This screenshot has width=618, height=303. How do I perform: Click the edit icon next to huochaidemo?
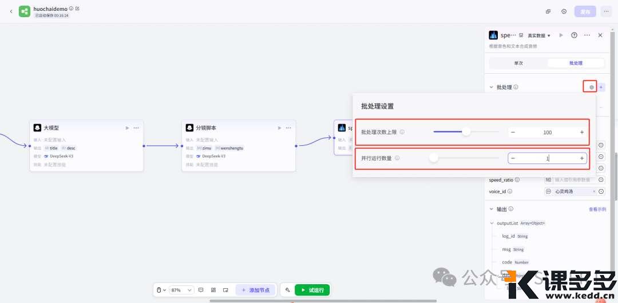click(77, 9)
